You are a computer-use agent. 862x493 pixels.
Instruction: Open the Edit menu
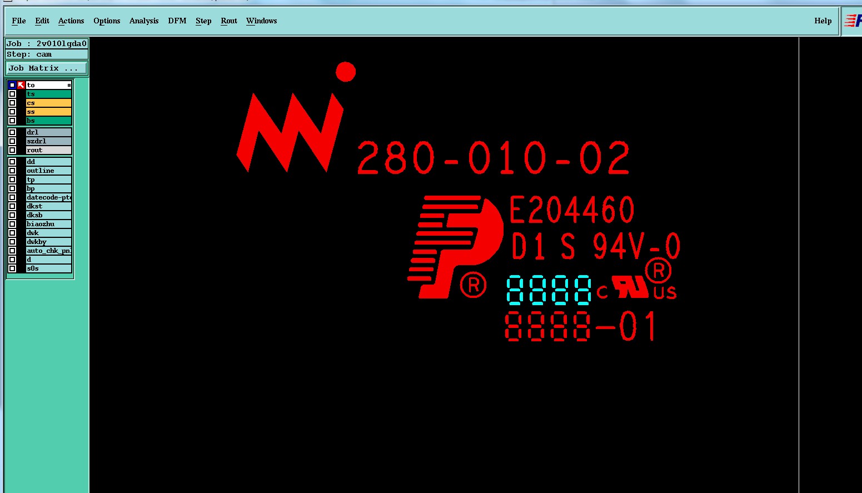pyautogui.click(x=42, y=21)
